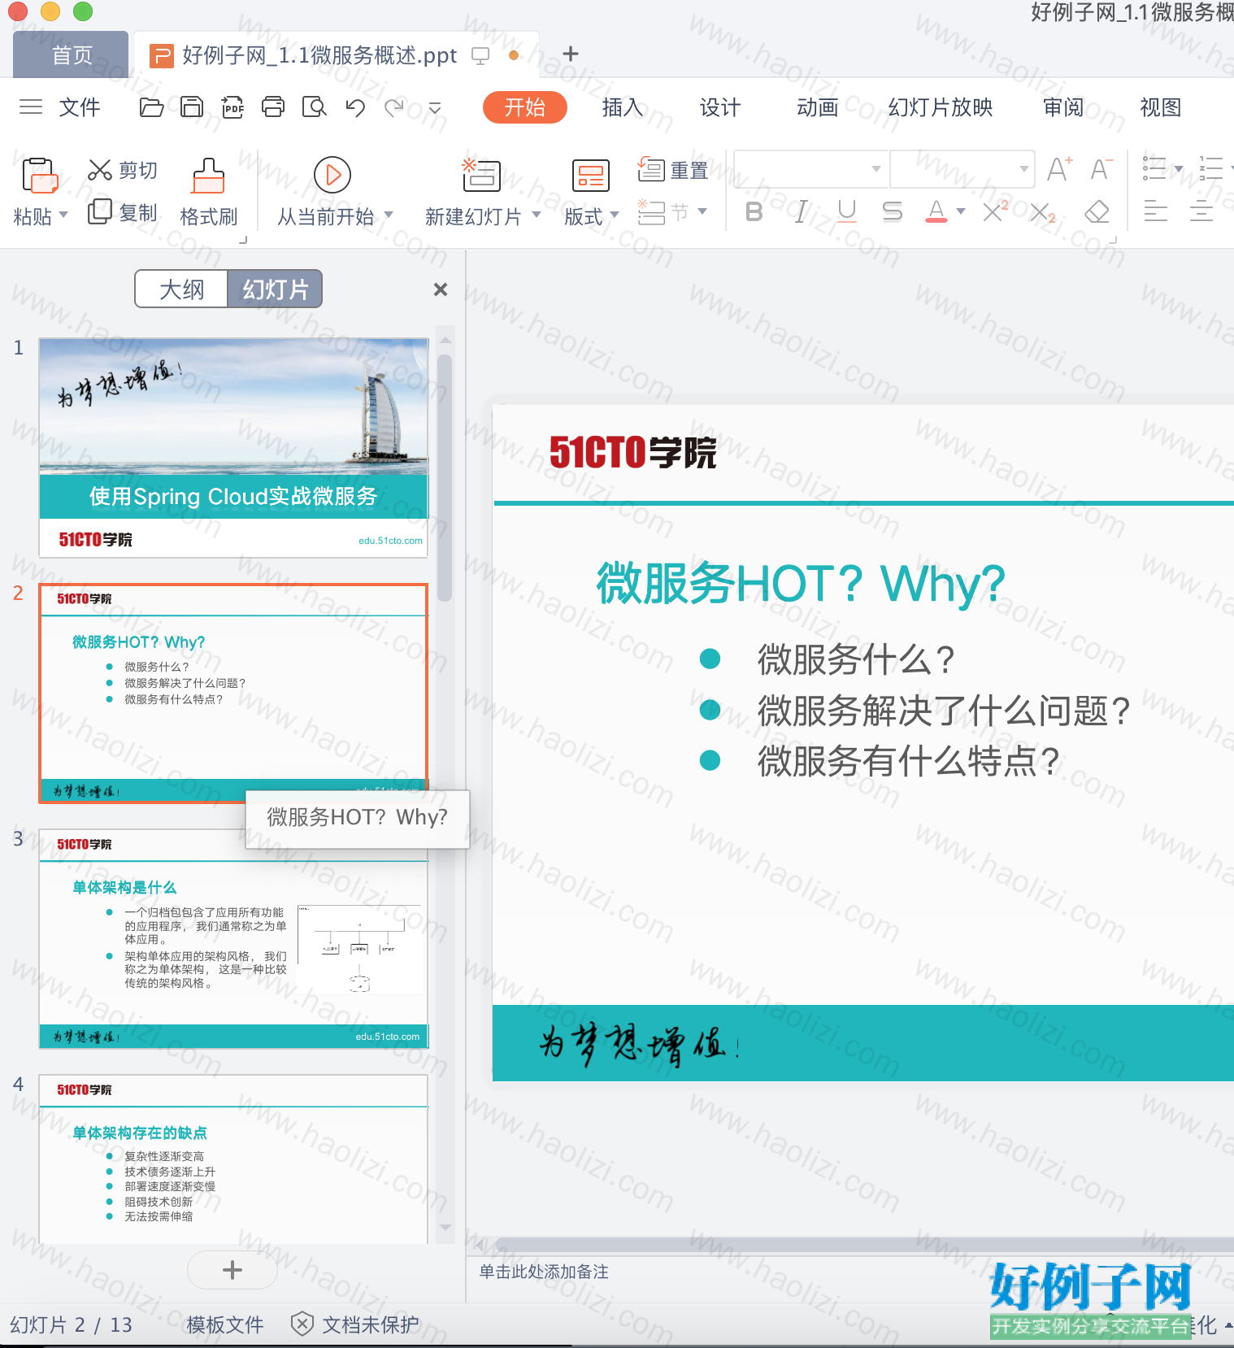Viewport: 1234px width, 1348px height.
Task: Toggle italic formatting
Action: 801,212
